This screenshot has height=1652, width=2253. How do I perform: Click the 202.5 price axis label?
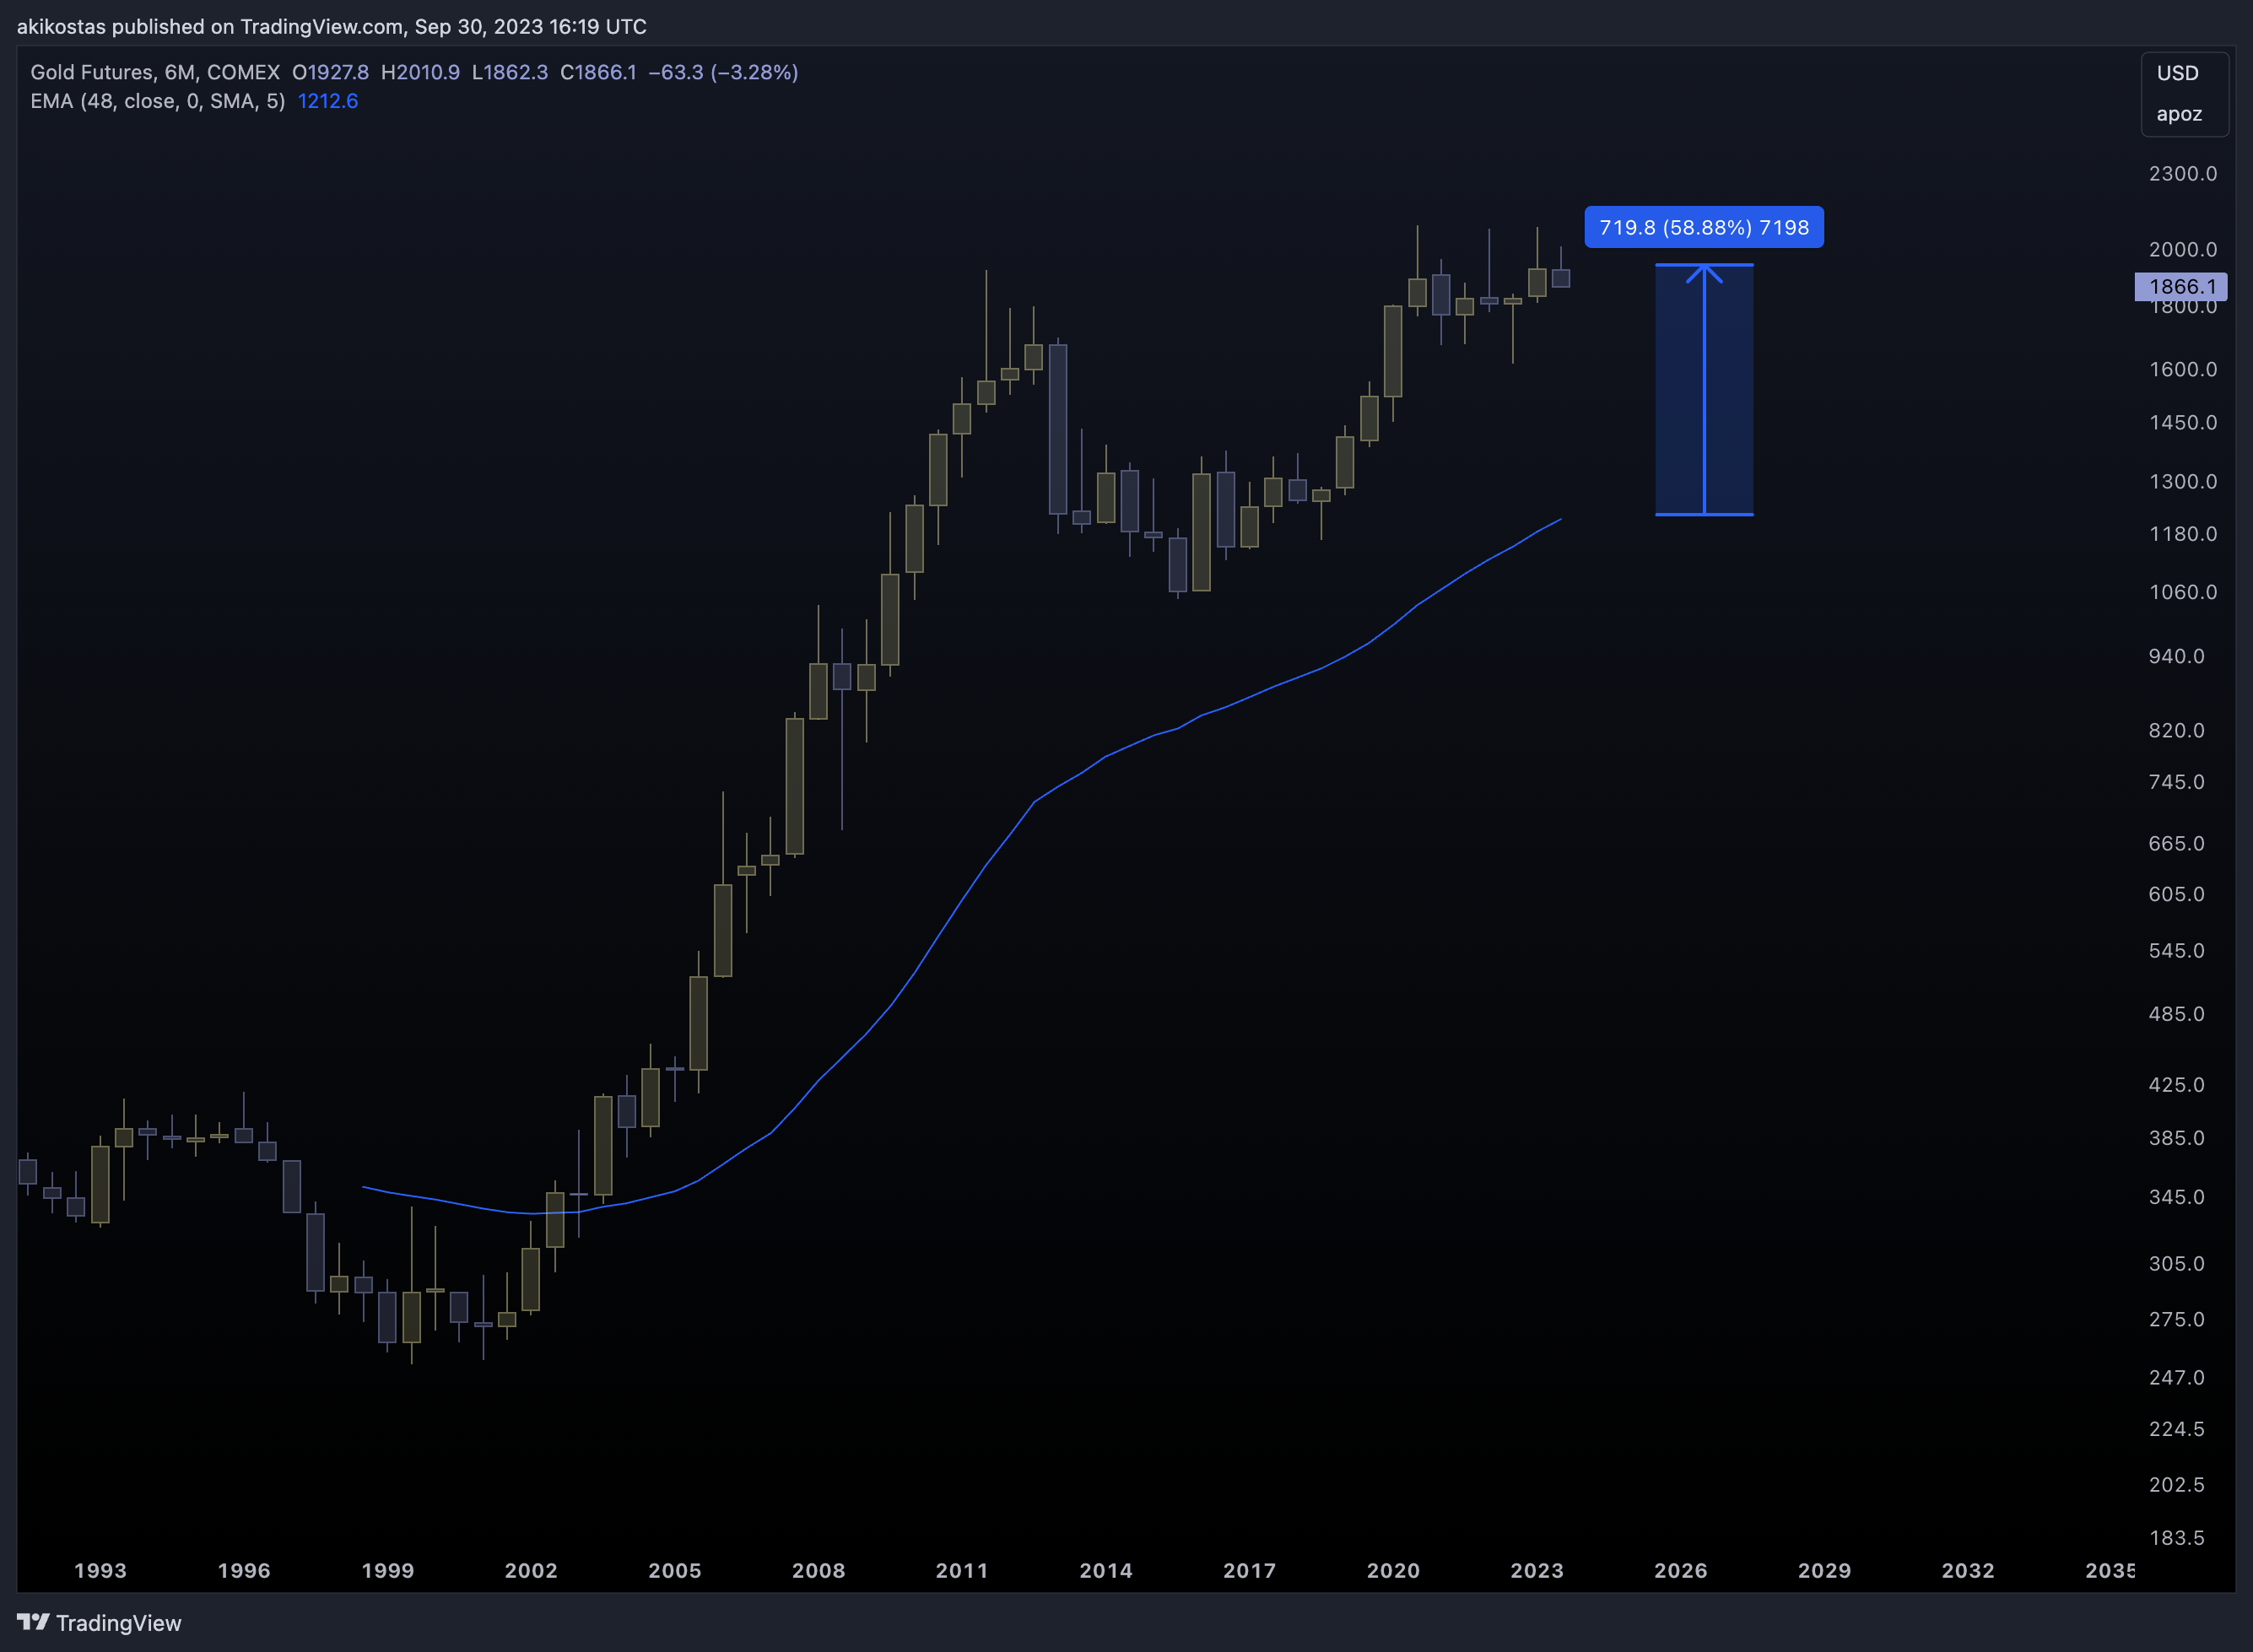tap(2177, 1485)
